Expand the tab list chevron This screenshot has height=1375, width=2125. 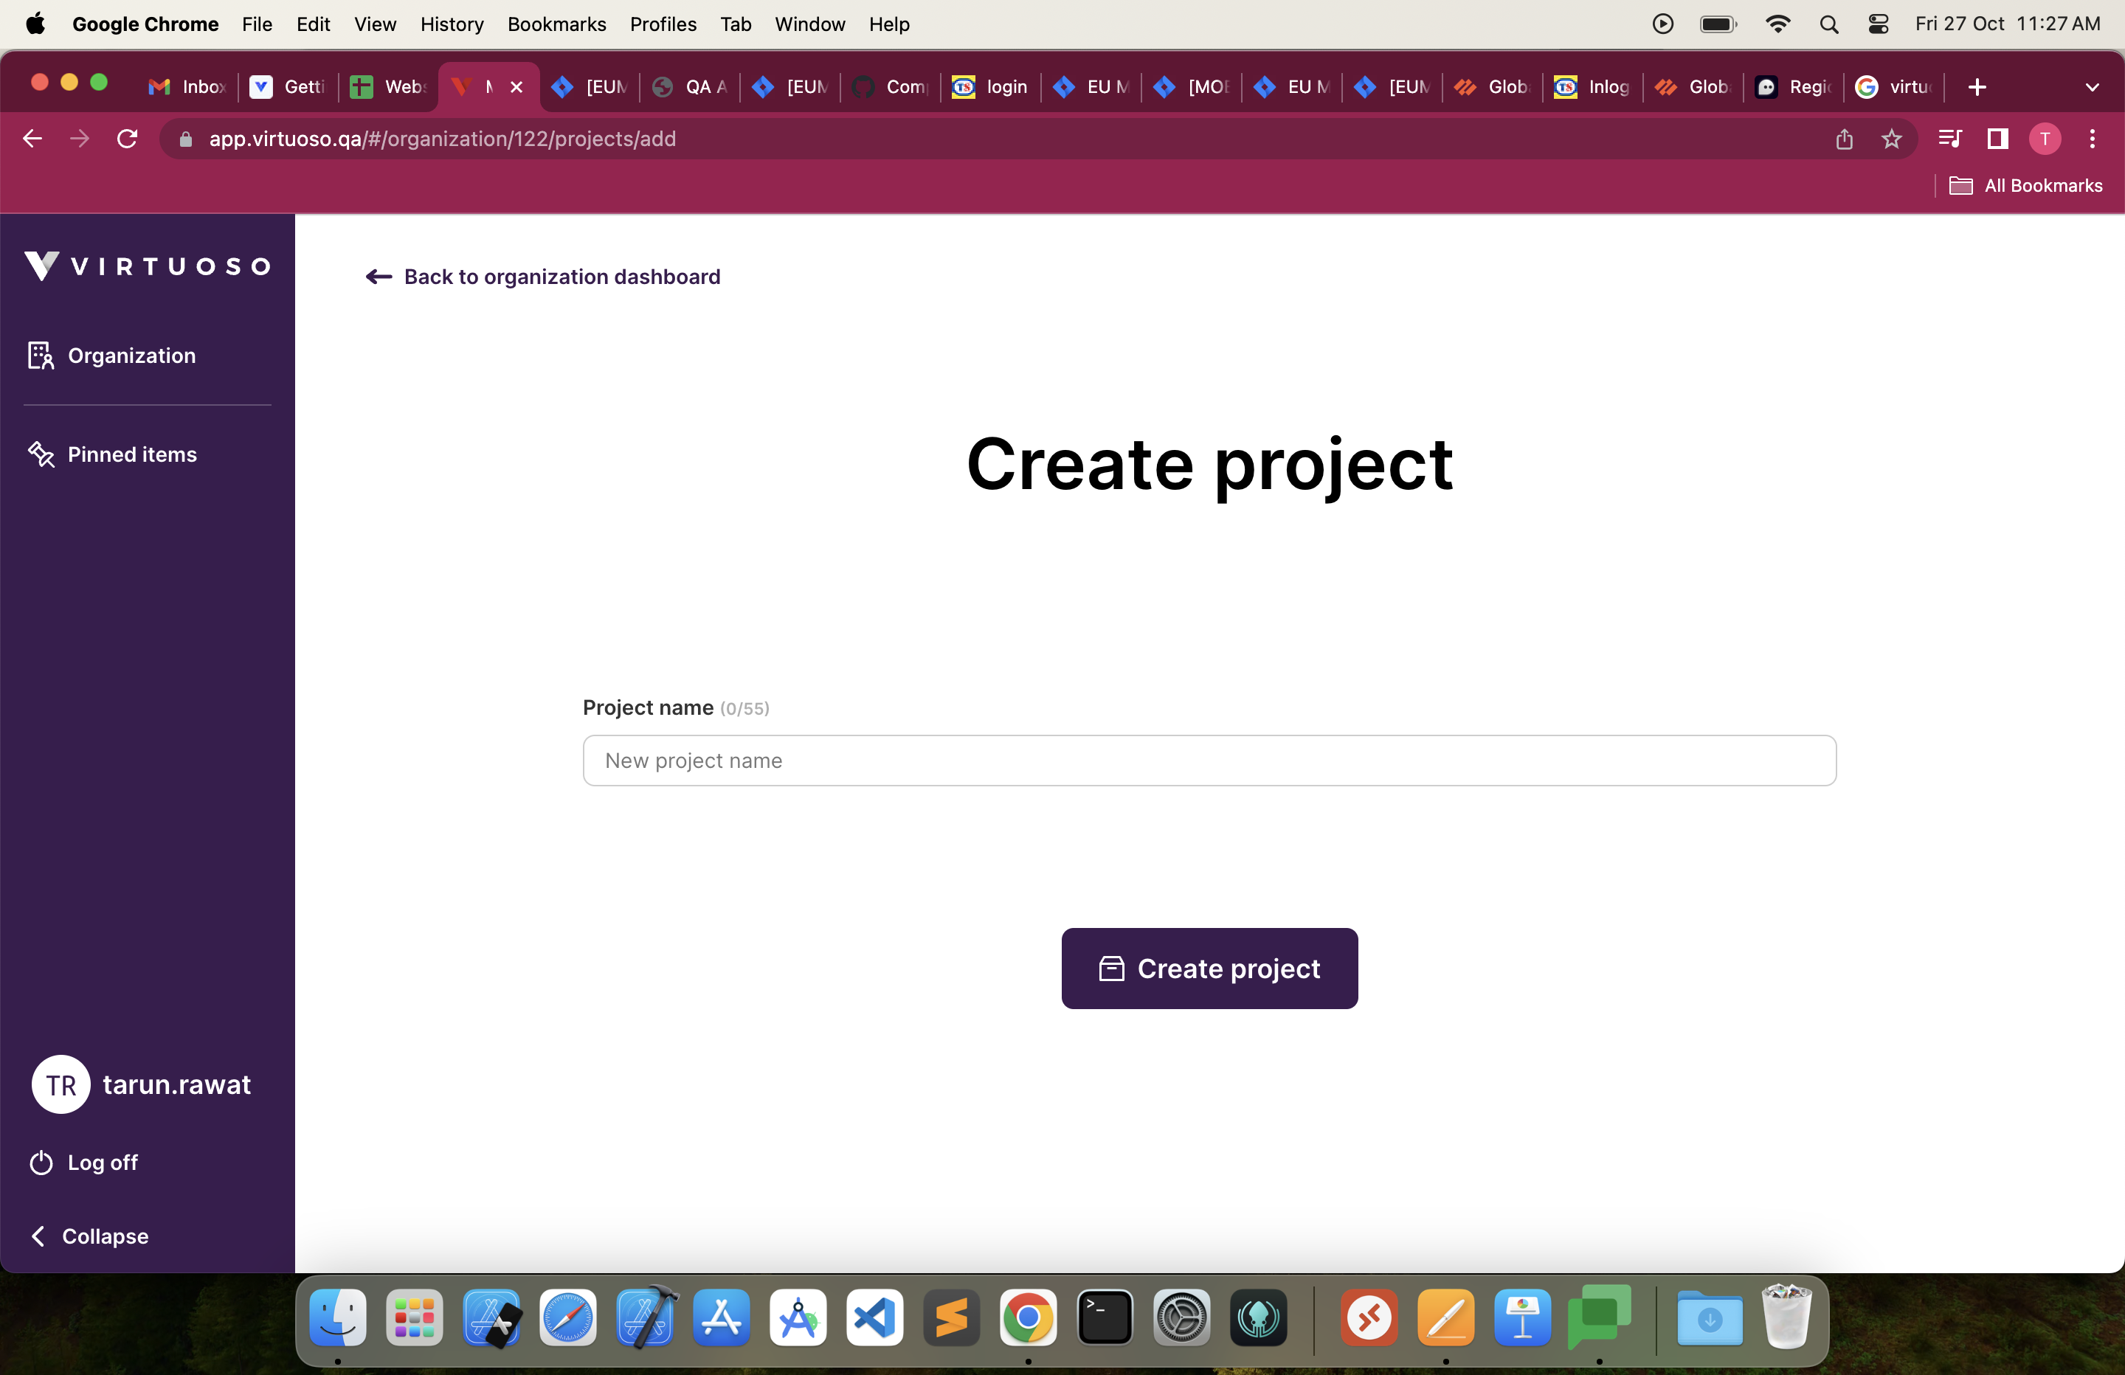coord(2093,86)
